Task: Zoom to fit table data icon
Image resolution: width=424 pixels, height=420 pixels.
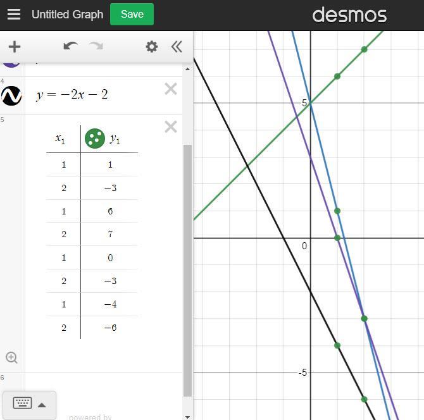Action: click(x=11, y=357)
